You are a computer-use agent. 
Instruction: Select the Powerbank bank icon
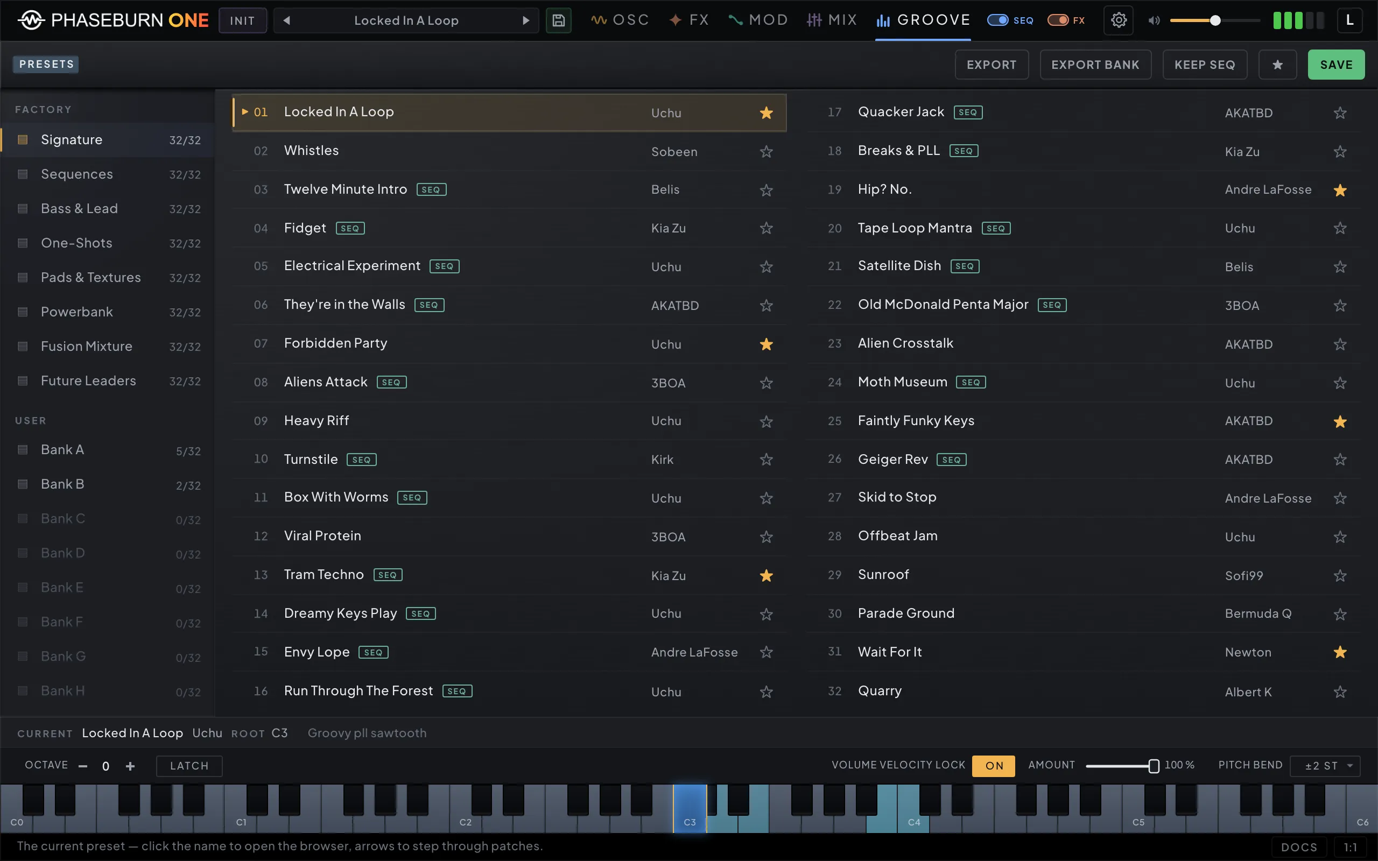pyautogui.click(x=23, y=312)
